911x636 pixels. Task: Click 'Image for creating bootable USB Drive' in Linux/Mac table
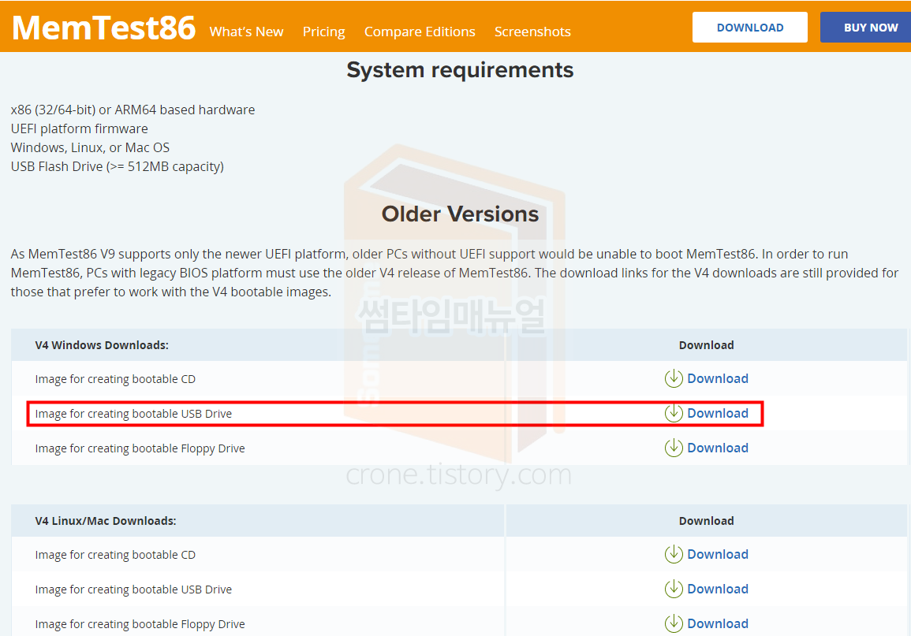[133, 590]
